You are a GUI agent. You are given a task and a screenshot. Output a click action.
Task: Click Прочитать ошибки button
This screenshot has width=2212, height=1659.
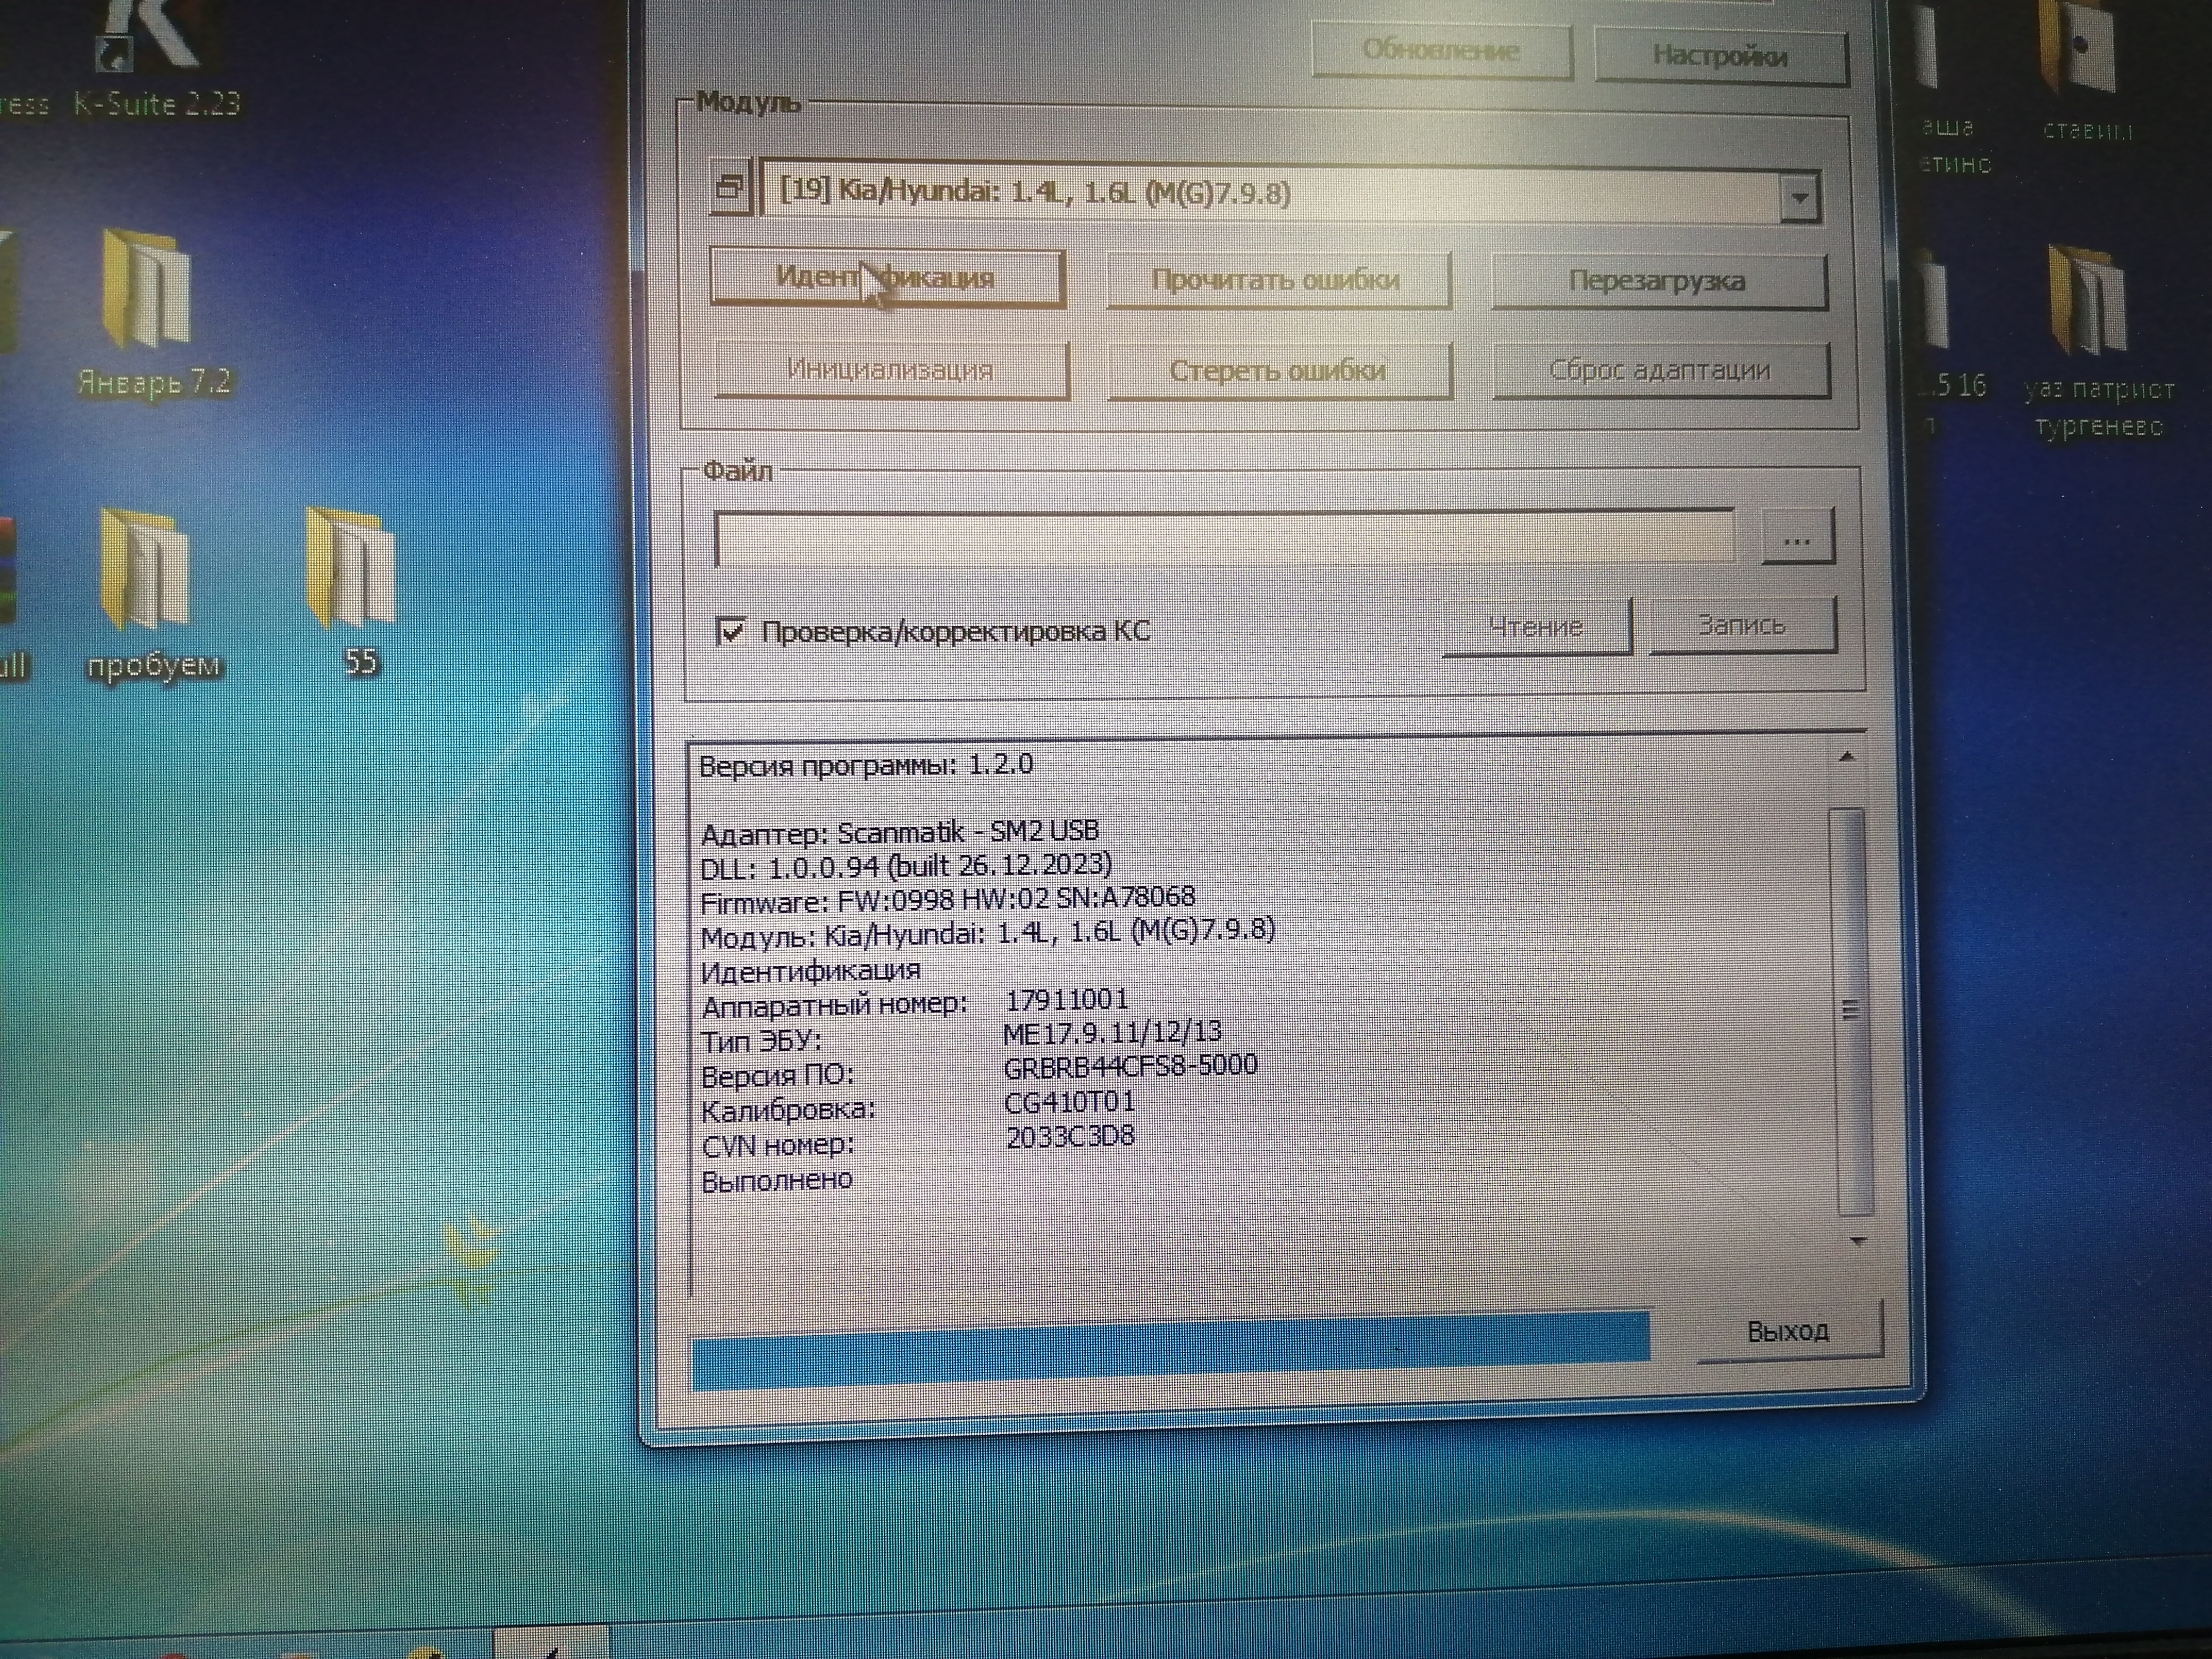click(x=1276, y=280)
